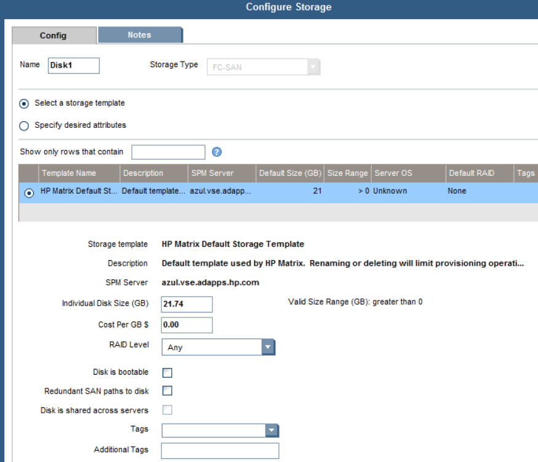Switch to the Notes tab
The image size is (538, 462).
(139, 35)
